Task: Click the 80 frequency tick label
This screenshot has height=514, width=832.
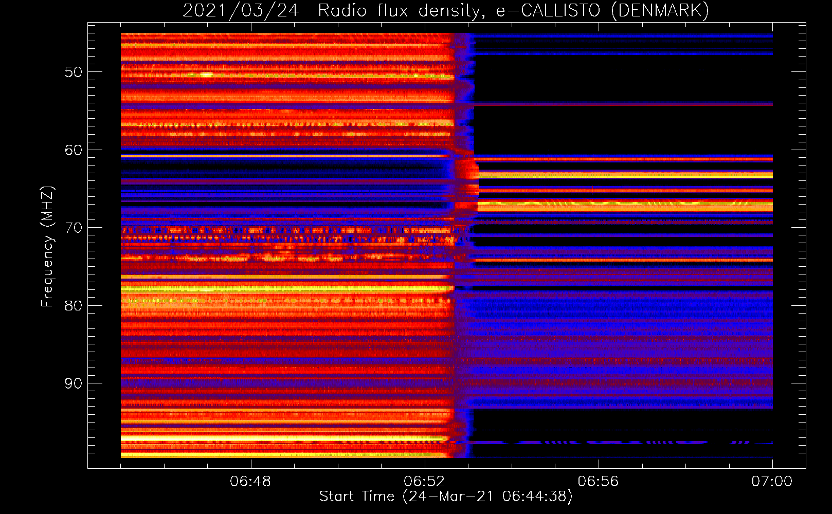Action: 74,306
